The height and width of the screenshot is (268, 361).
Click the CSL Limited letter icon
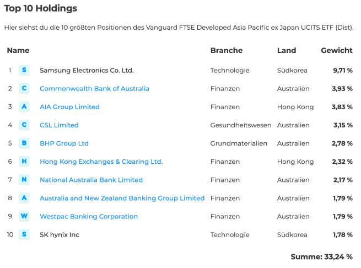[x=24, y=125]
